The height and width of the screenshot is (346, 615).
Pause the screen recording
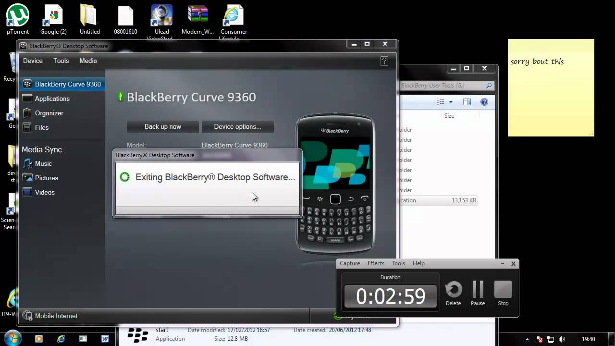click(478, 293)
